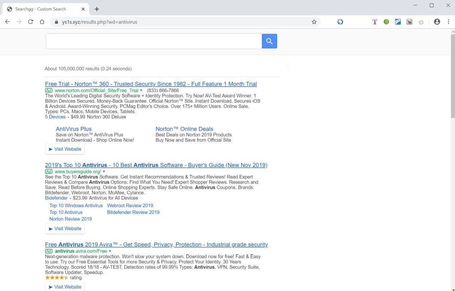Open Webroot Review 2019 link

pos(130,205)
